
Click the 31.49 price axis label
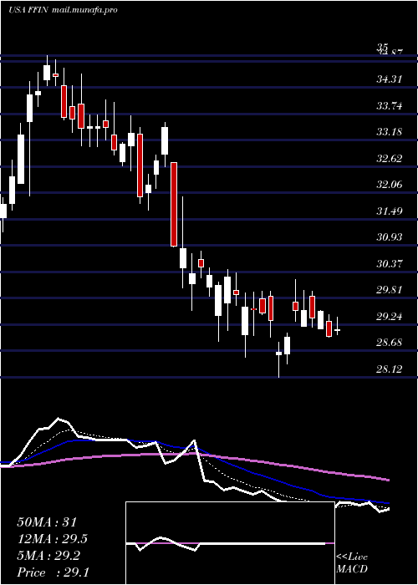[x=389, y=211]
